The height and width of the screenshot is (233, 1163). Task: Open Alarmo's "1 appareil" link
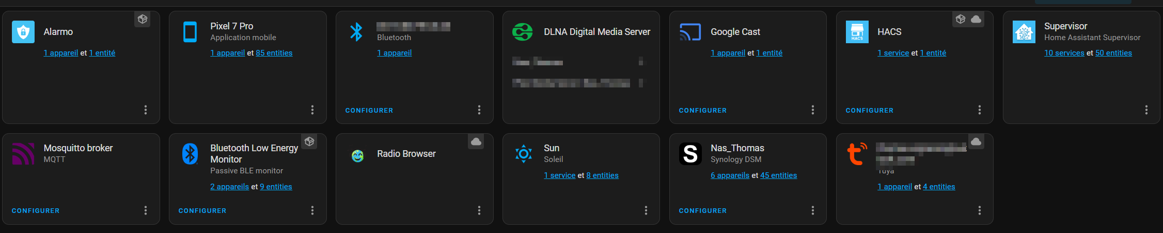coord(61,53)
